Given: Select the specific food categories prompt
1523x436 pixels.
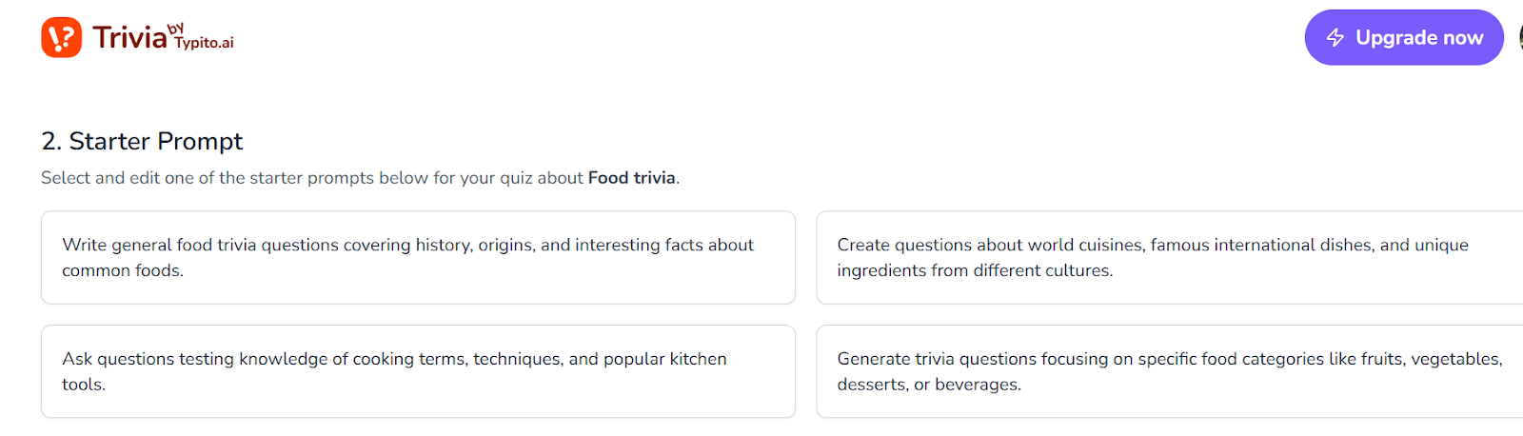Looking at the screenshot, I should tap(1169, 371).
